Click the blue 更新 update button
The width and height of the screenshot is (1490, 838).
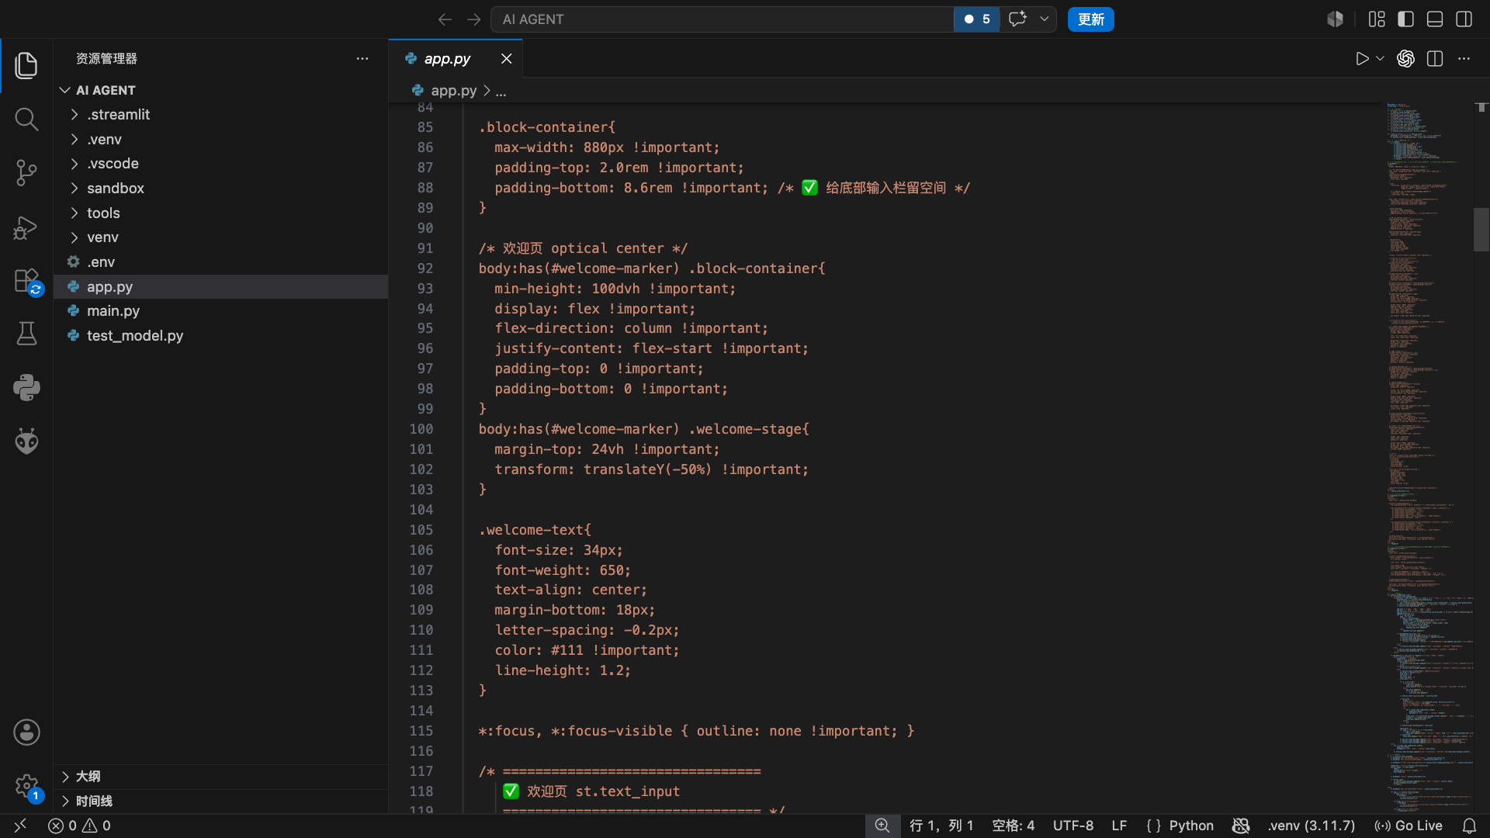[x=1090, y=19]
